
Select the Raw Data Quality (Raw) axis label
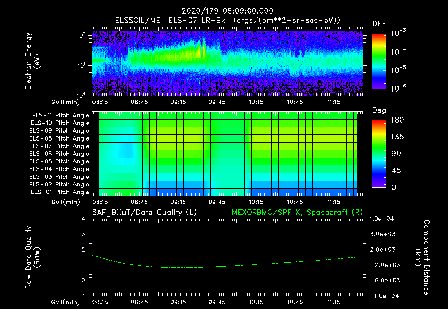coord(32,257)
